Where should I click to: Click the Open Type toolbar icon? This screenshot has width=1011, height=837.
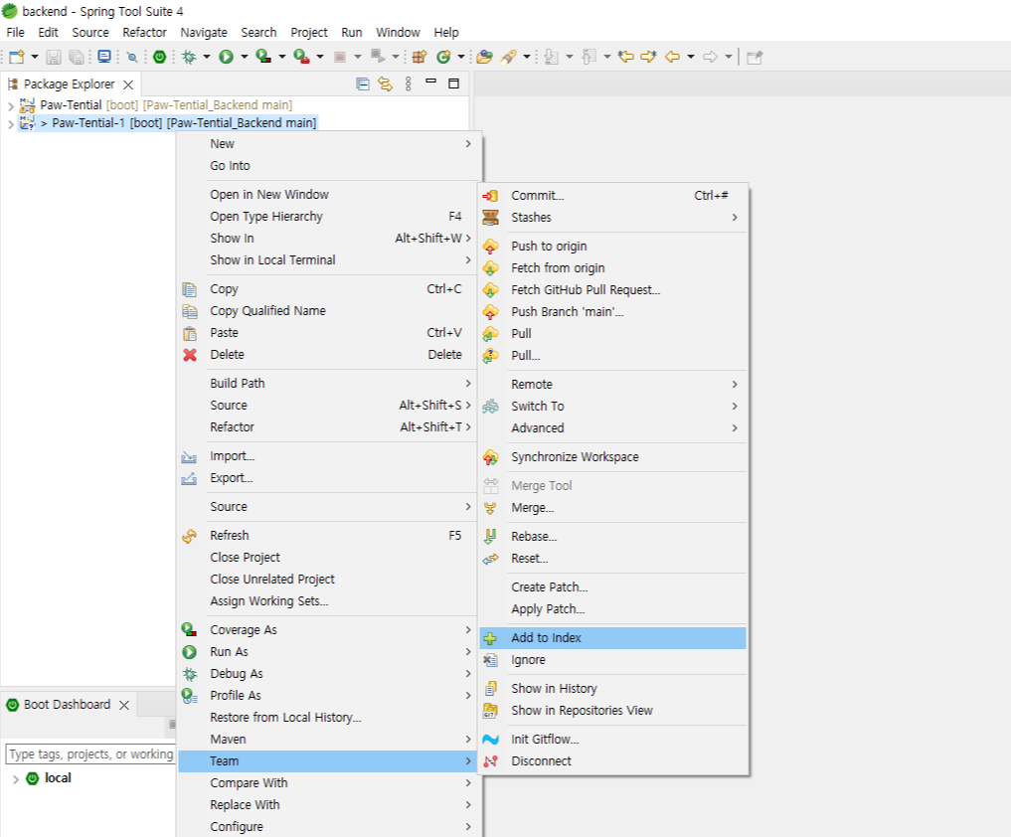484,57
